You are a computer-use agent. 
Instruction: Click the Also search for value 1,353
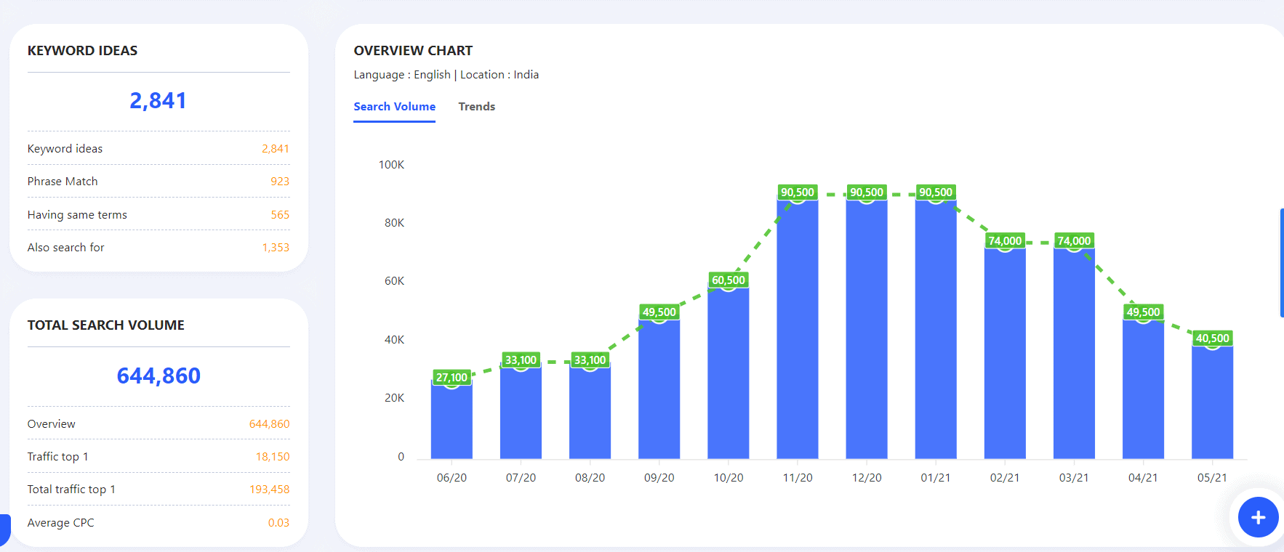276,248
